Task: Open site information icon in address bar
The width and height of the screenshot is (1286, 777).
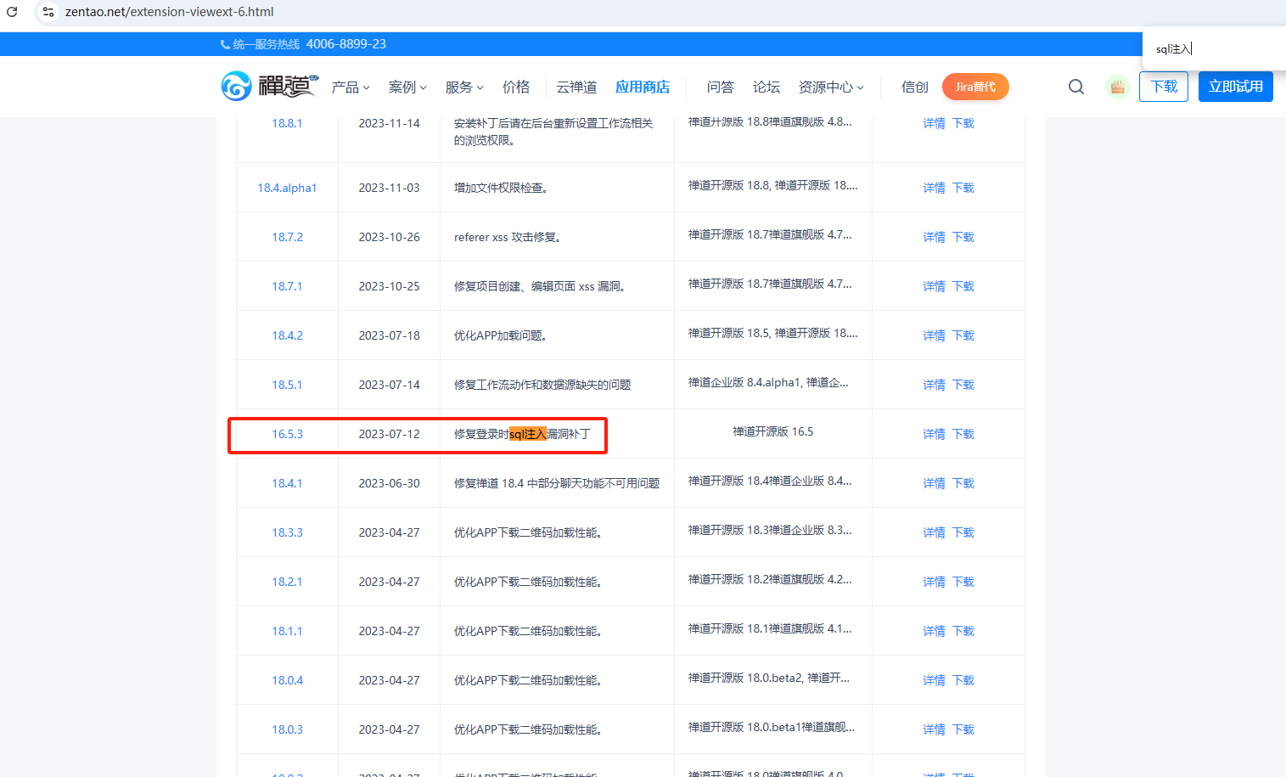Action: [x=48, y=12]
